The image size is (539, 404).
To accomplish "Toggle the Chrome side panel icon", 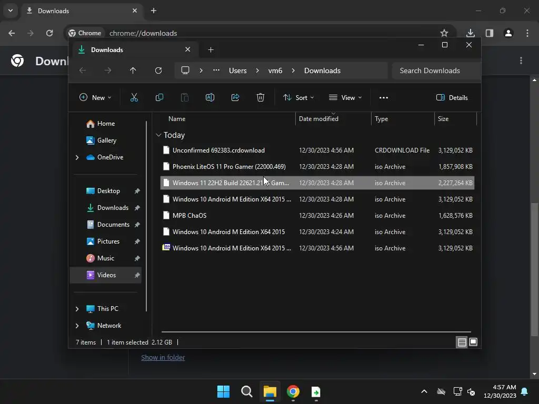I will point(490,33).
